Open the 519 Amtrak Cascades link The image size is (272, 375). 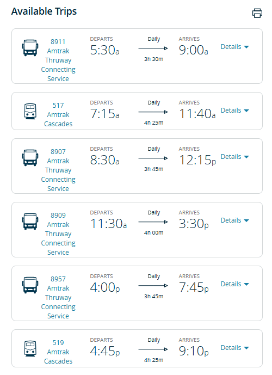[58, 352]
